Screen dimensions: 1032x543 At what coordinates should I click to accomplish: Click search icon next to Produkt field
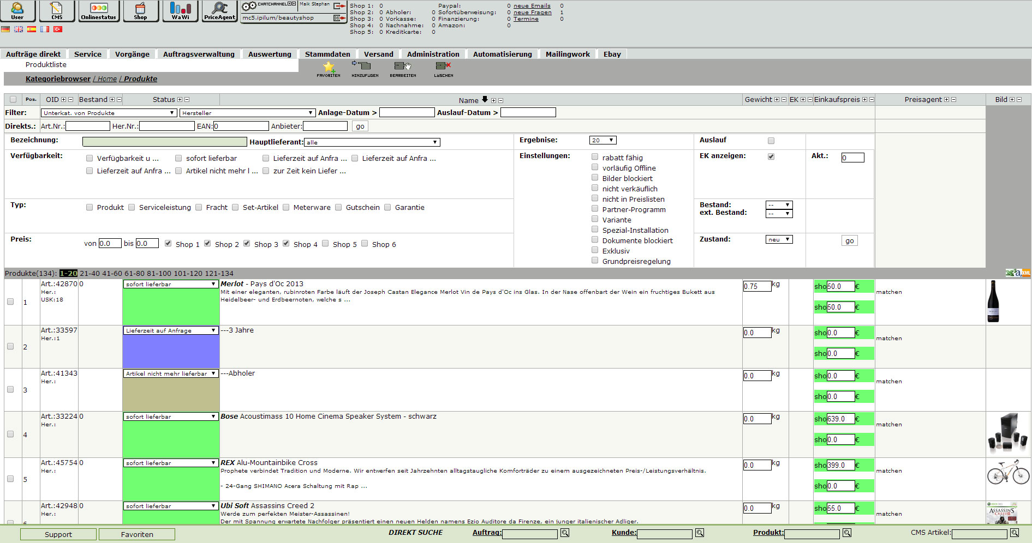pyautogui.click(x=847, y=533)
